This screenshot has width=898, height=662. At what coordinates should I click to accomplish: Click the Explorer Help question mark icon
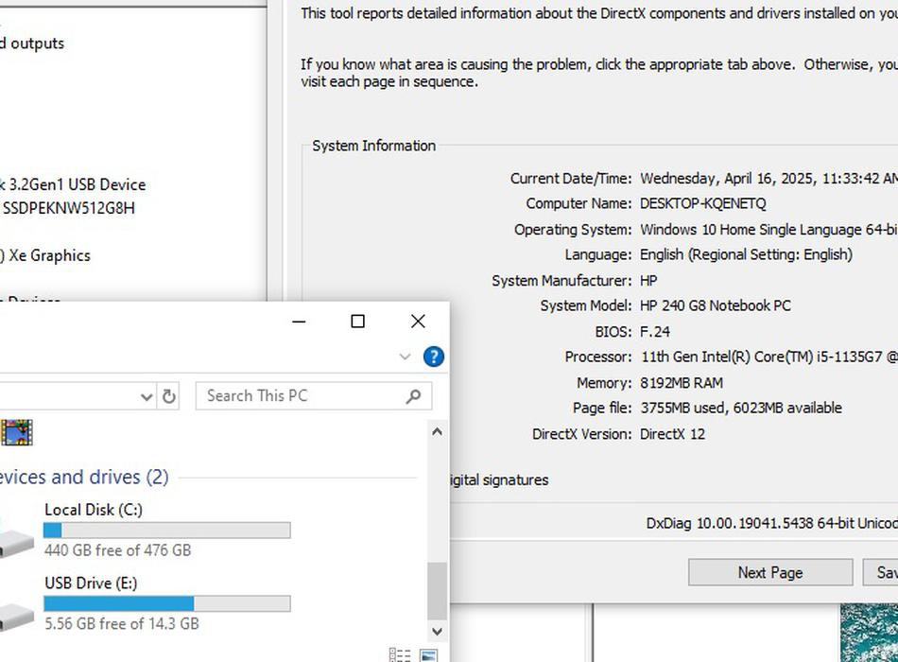coord(434,357)
